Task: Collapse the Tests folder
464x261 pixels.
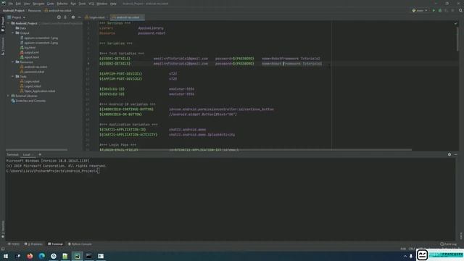Action: click(x=13, y=76)
